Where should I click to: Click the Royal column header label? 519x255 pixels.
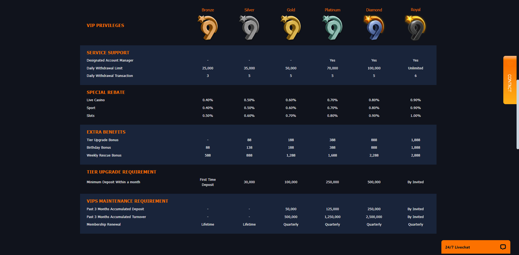[415, 9]
